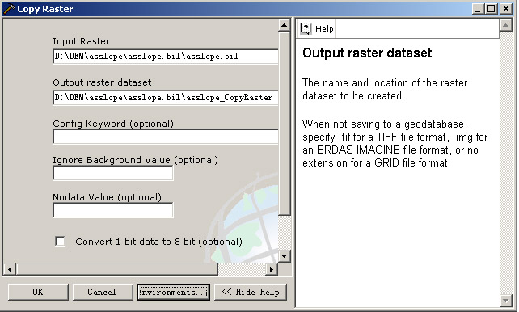Minimize the Copy Raster window
Image resolution: width=519 pixels, height=312 pixels.
coord(478,9)
